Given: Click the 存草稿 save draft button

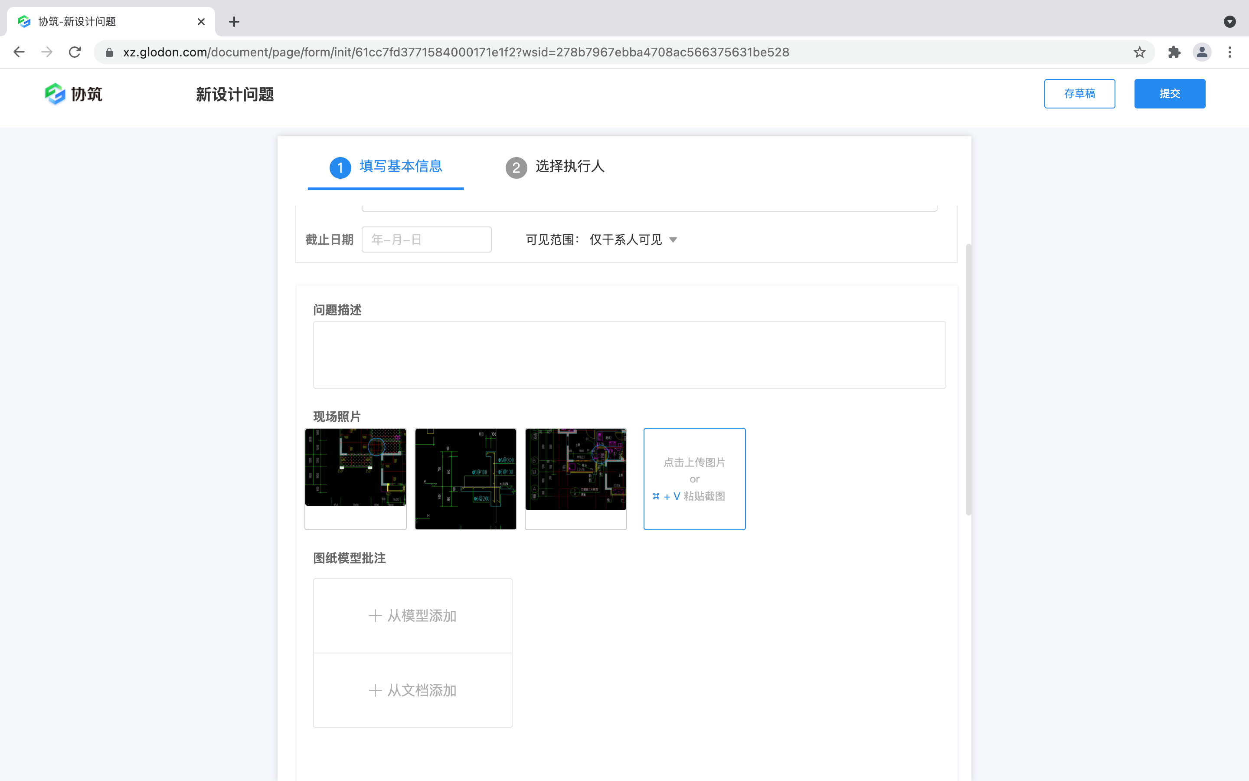Looking at the screenshot, I should pyautogui.click(x=1079, y=93).
